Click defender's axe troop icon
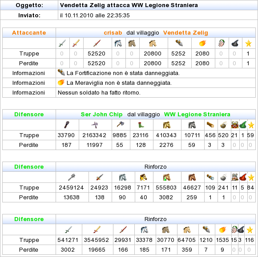 point(121,125)
